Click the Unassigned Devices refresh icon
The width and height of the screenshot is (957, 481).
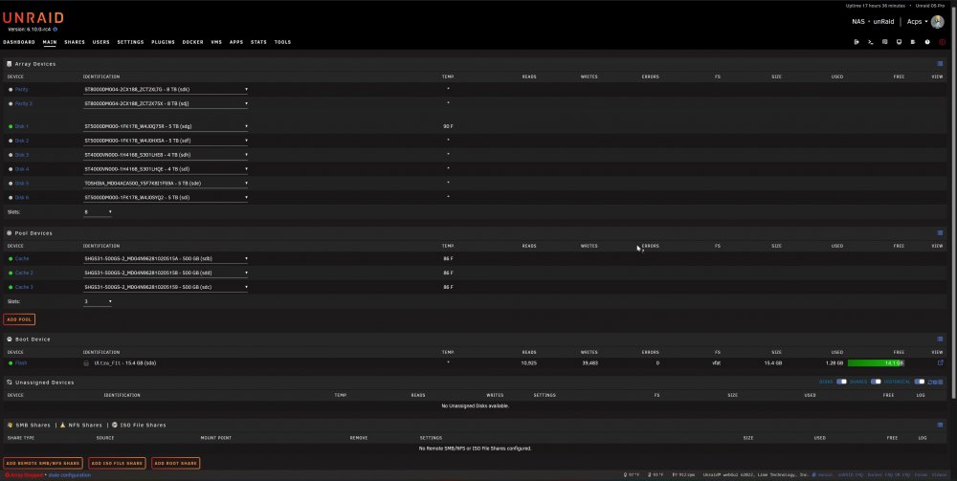(x=930, y=383)
